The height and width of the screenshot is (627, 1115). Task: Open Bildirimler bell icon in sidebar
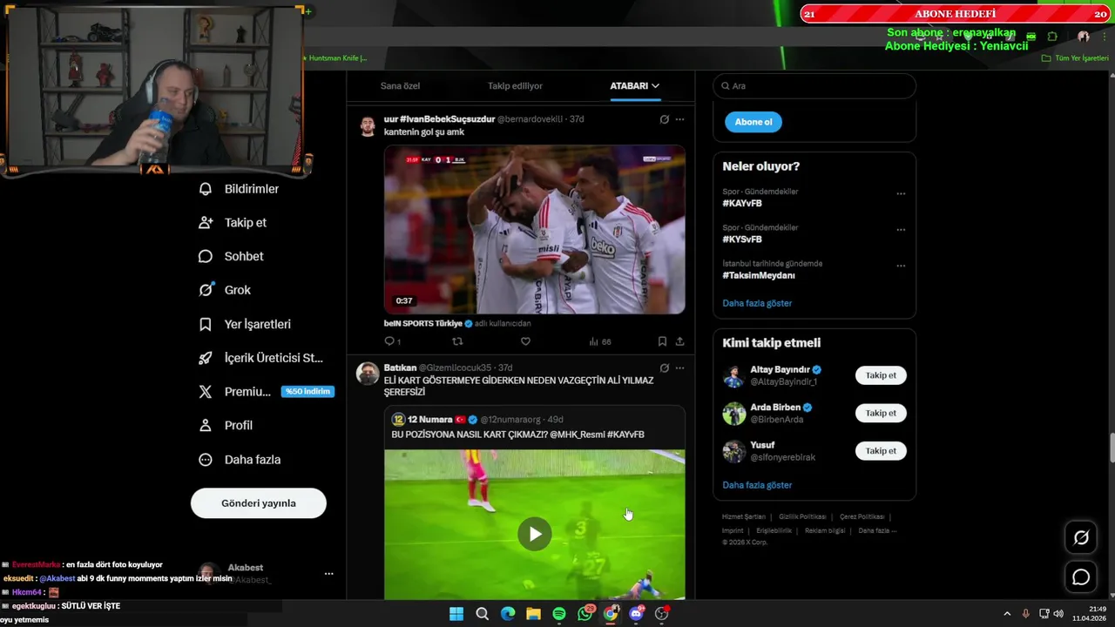[206, 189]
